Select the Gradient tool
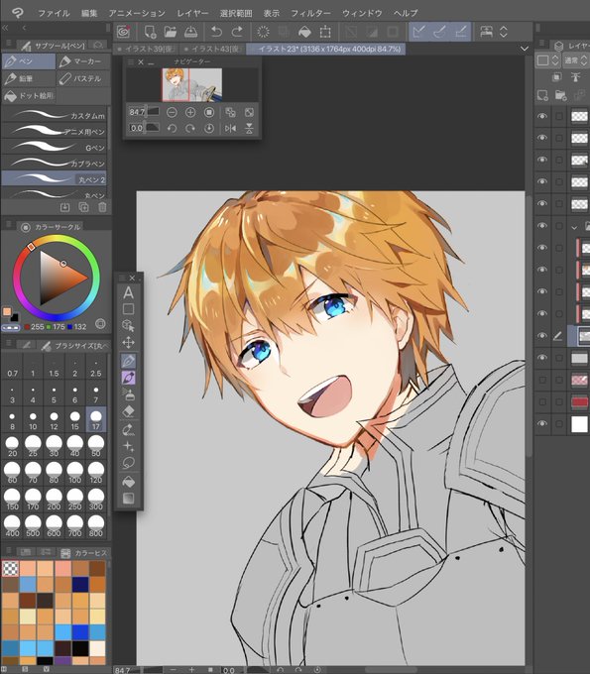The width and height of the screenshot is (590, 674). (x=128, y=499)
